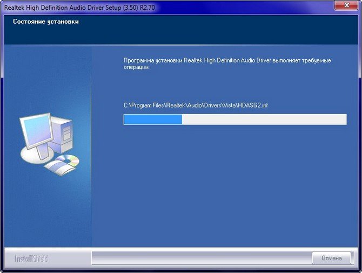Close the Realtek setup window
Screen dimensions: 362x273
346,5
